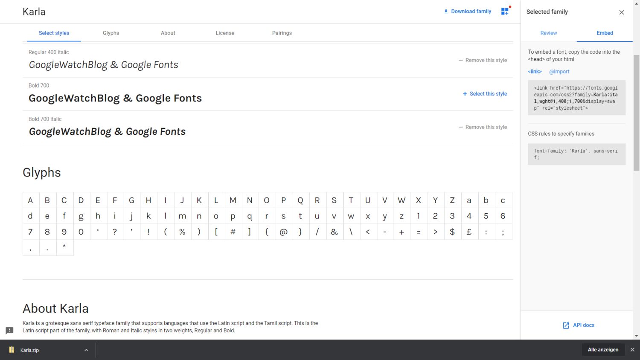Remove the Regular 400 italic style

[x=483, y=61]
